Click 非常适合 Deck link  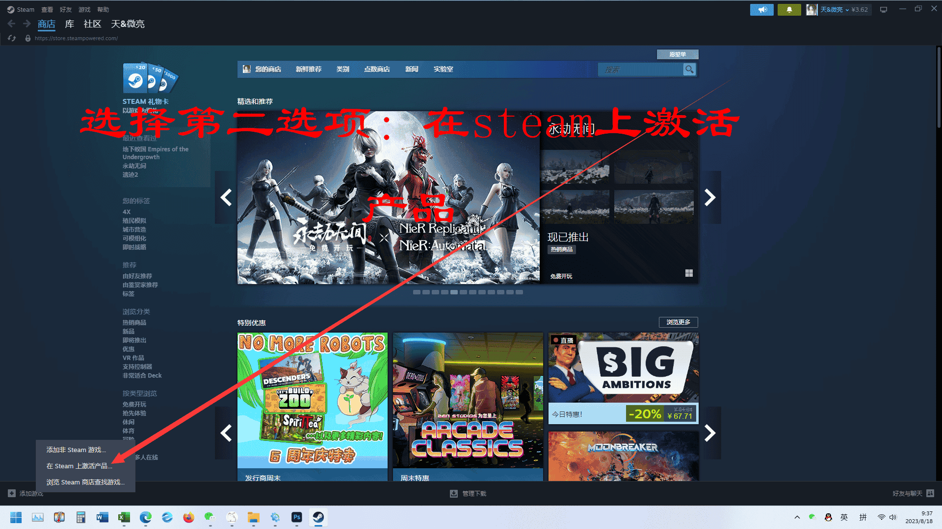pyautogui.click(x=142, y=376)
